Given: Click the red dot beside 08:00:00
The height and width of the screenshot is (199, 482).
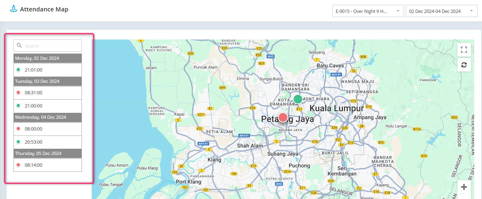Looking at the screenshot, I should [18, 129].
